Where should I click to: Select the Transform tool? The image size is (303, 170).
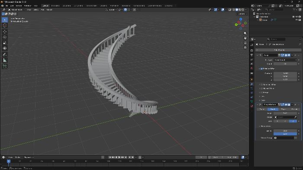tap(5, 48)
